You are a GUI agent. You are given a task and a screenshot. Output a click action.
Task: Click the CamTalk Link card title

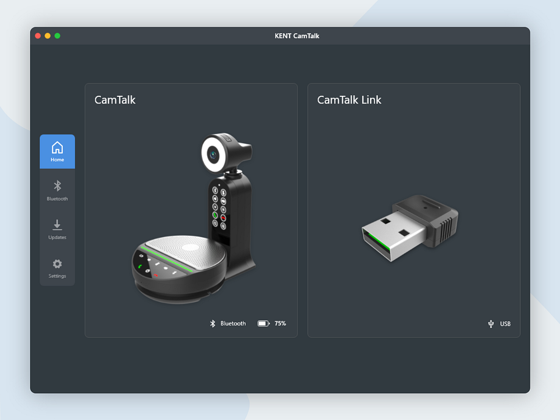point(349,100)
